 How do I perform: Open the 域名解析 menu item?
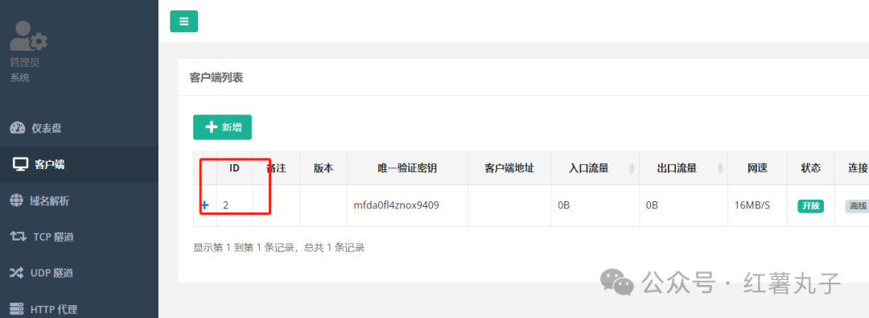[79, 201]
